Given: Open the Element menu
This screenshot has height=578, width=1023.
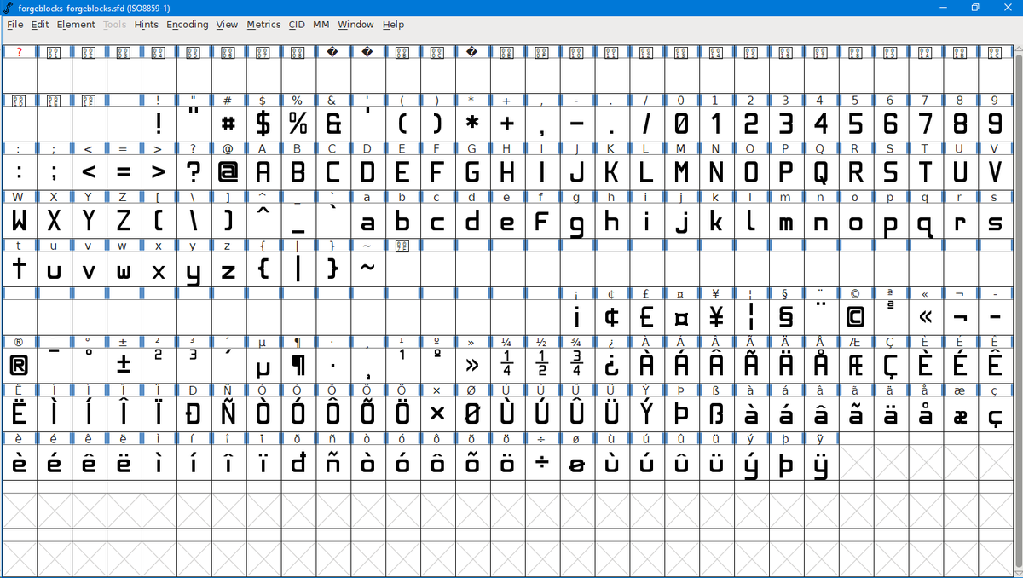Looking at the screenshot, I should click(76, 25).
